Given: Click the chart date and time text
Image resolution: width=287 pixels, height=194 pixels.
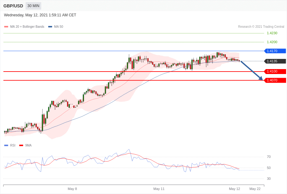Looking at the screenshot, I should pyautogui.click(x=40, y=15).
